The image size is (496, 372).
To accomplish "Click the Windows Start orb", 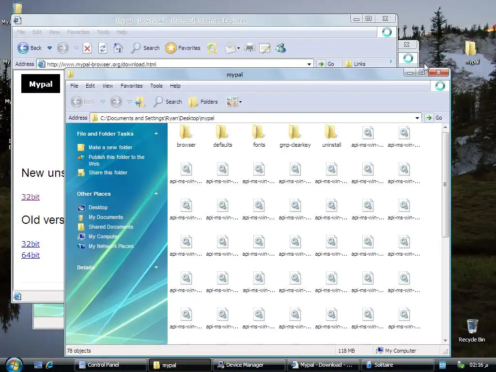I will coord(13,365).
